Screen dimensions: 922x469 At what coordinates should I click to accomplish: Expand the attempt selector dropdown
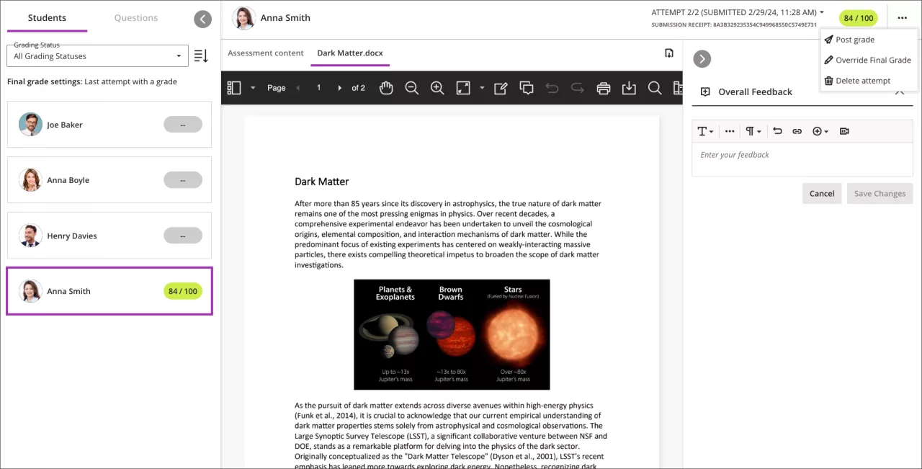pos(822,12)
